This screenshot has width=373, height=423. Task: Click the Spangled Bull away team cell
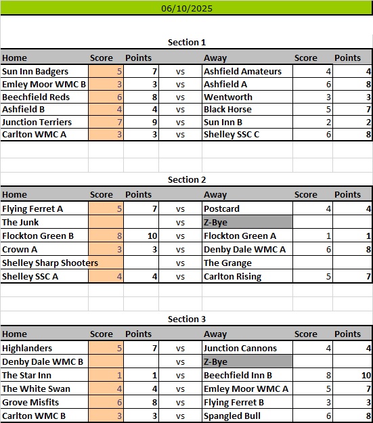(x=247, y=416)
